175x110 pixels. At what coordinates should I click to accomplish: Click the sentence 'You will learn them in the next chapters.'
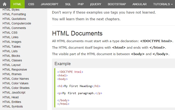[86, 19]
